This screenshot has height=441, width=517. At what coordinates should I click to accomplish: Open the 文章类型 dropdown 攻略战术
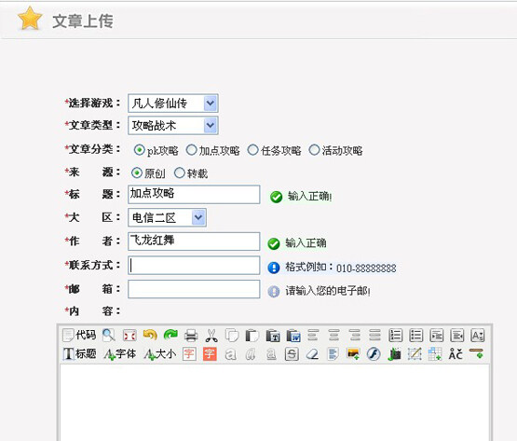[x=172, y=126]
